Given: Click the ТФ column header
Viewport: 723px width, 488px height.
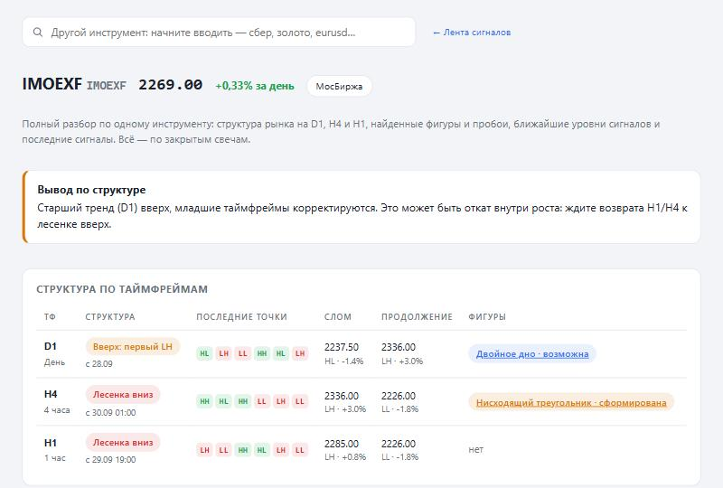Looking at the screenshot, I should point(50,317).
